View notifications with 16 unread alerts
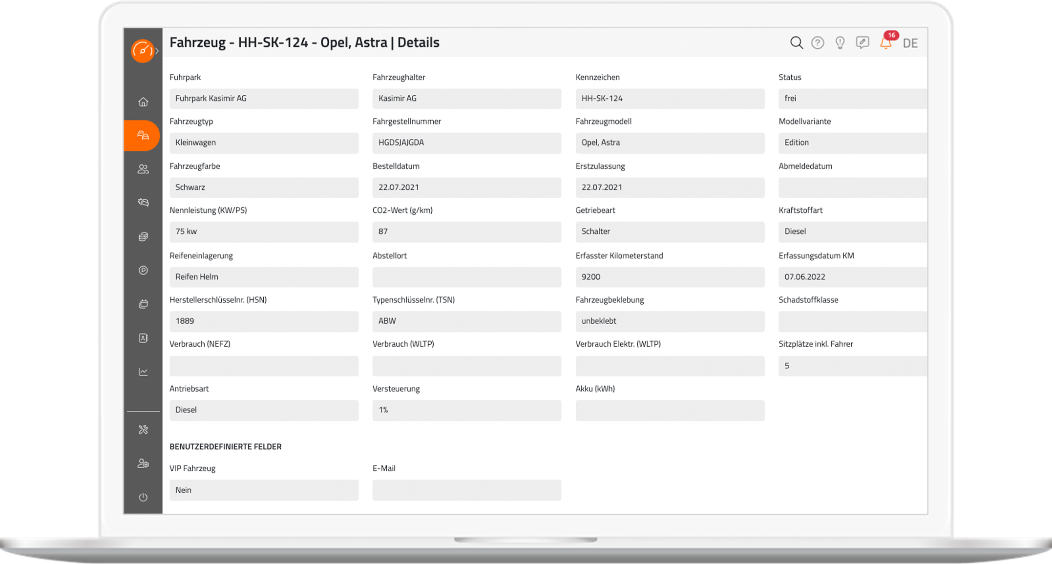Image resolution: width=1052 pixels, height=564 pixels. click(x=886, y=43)
